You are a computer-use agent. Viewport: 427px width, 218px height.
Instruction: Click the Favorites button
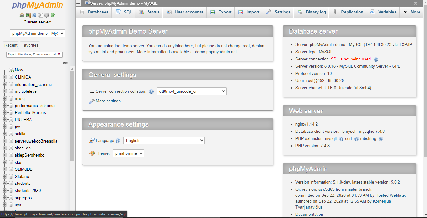point(30,45)
